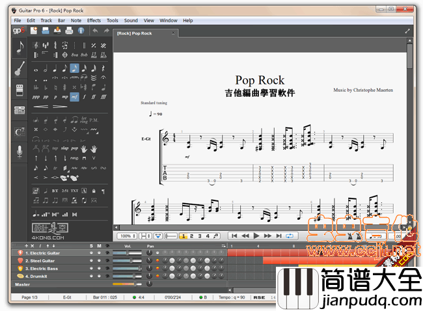Select voice 2 button
423x311 pixels.
click(192, 236)
